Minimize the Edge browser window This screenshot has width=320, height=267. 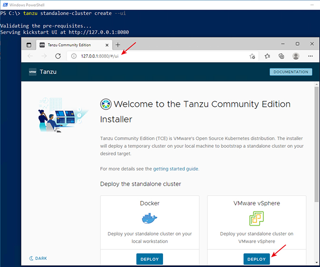tap(283, 44)
